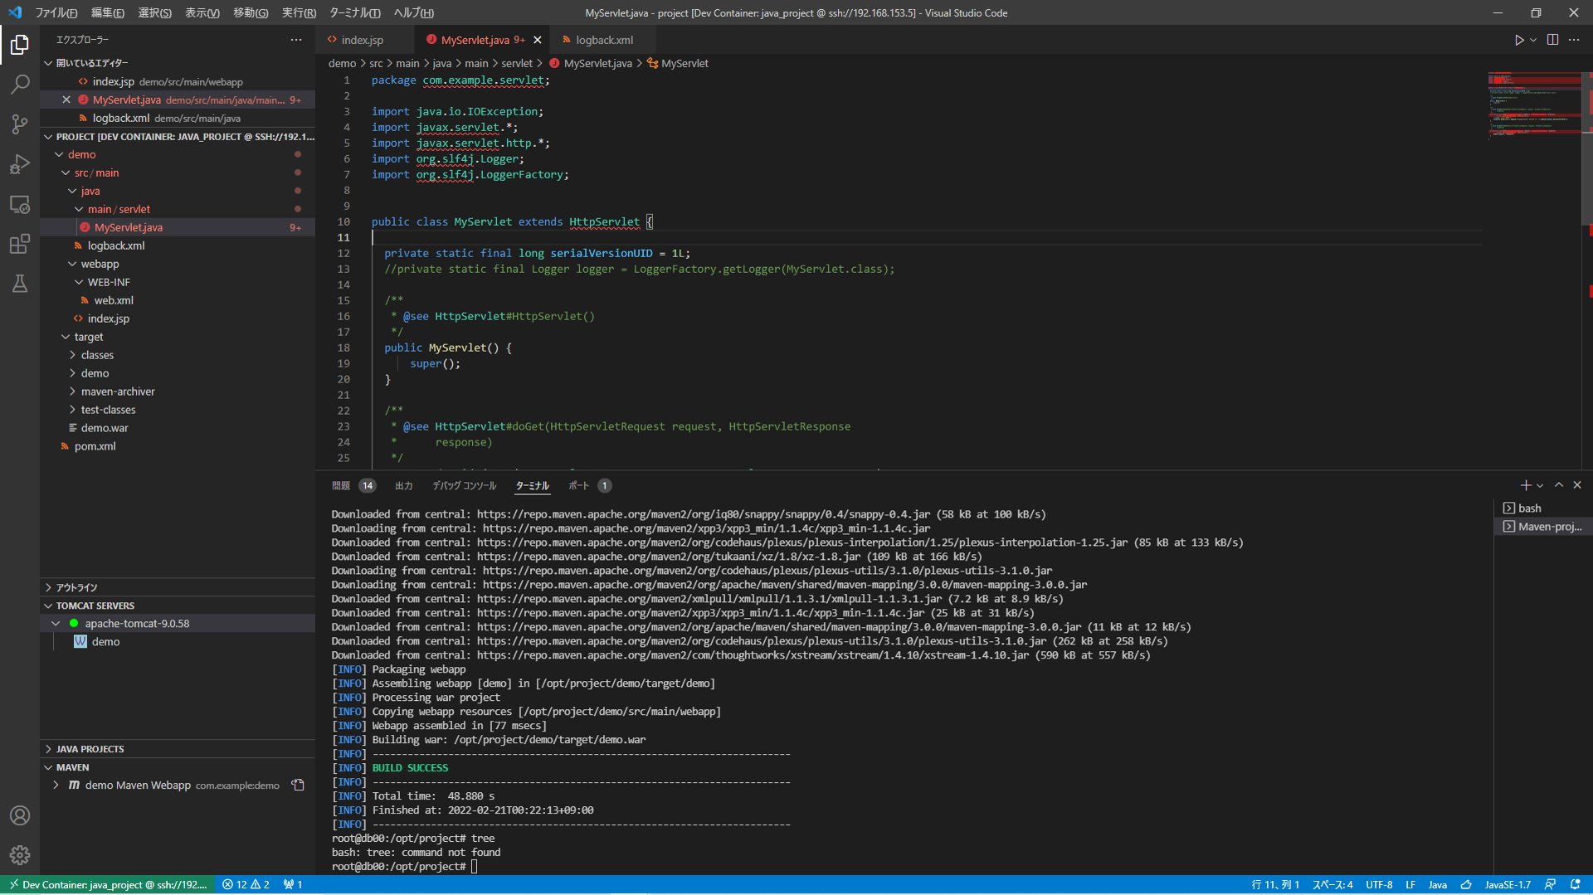Open the Extensions view
The width and height of the screenshot is (1593, 895).
pyautogui.click(x=20, y=244)
